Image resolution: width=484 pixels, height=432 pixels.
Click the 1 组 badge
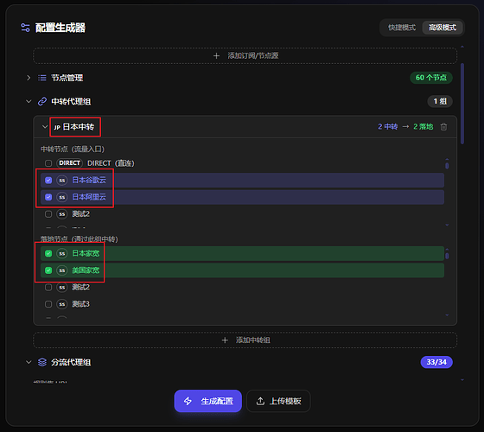click(440, 101)
